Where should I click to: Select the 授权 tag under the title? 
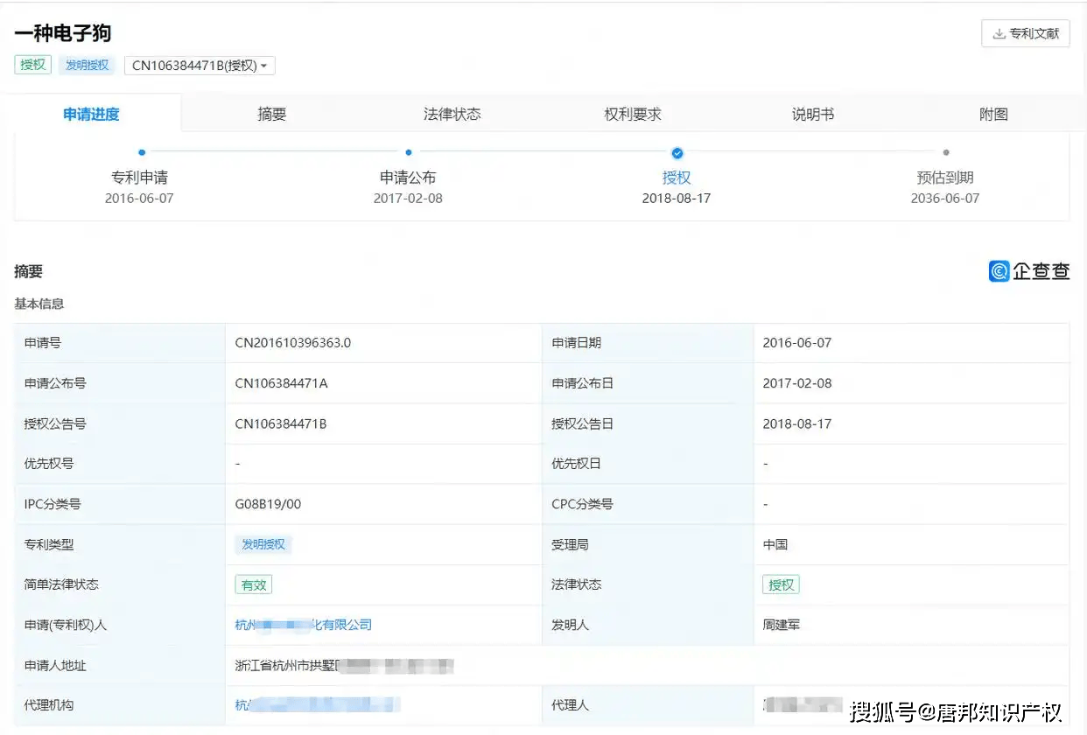tap(32, 64)
